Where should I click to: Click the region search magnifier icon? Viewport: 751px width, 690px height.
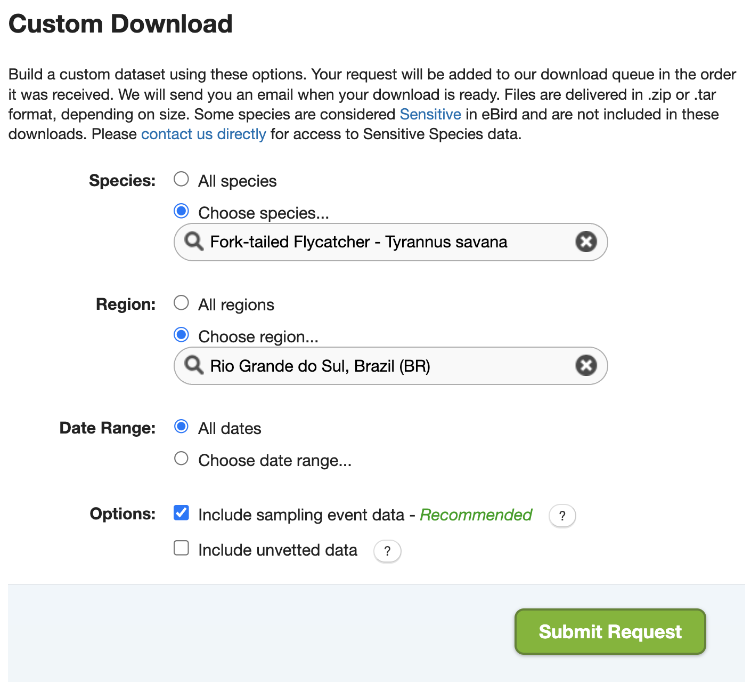point(194,366)
